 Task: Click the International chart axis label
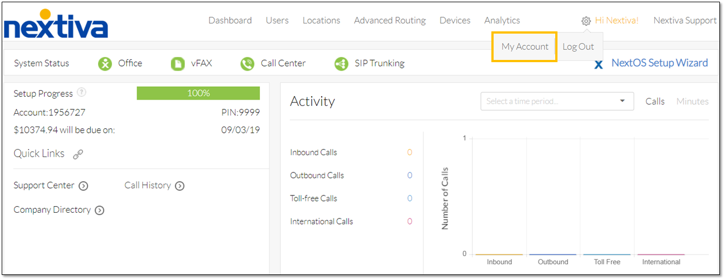[661, 262]
